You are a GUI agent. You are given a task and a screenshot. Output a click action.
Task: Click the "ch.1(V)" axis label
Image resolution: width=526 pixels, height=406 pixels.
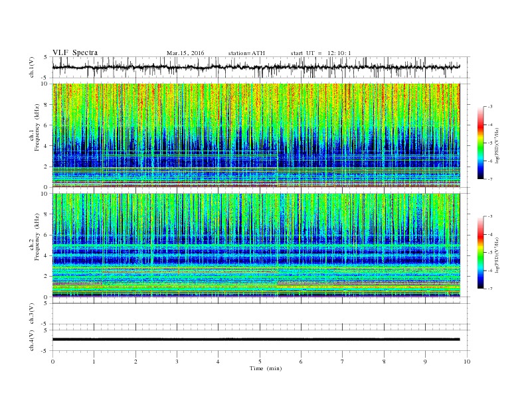[x=32, y=67]
